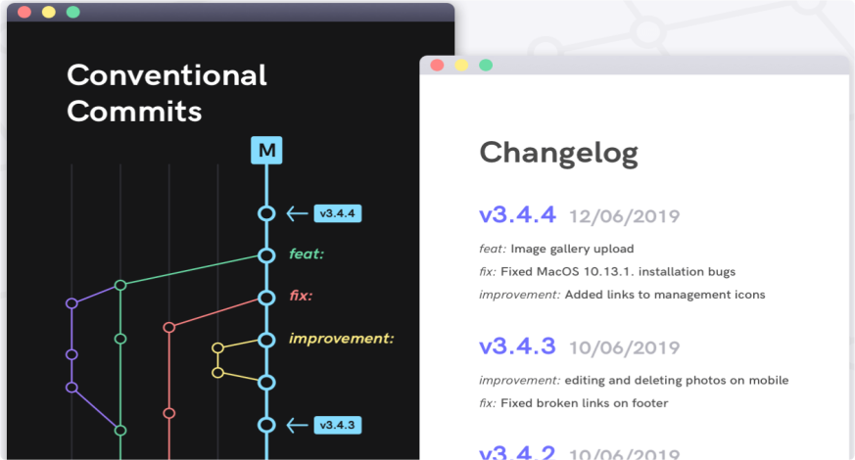Click the yellow improvement: label in commit graph
The image size is (855, 460).
(342, 339)
